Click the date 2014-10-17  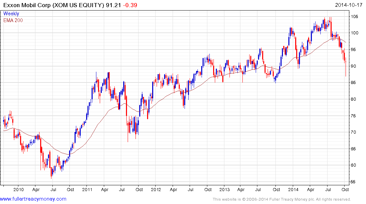pyautogui.click(x=349, y=5)
